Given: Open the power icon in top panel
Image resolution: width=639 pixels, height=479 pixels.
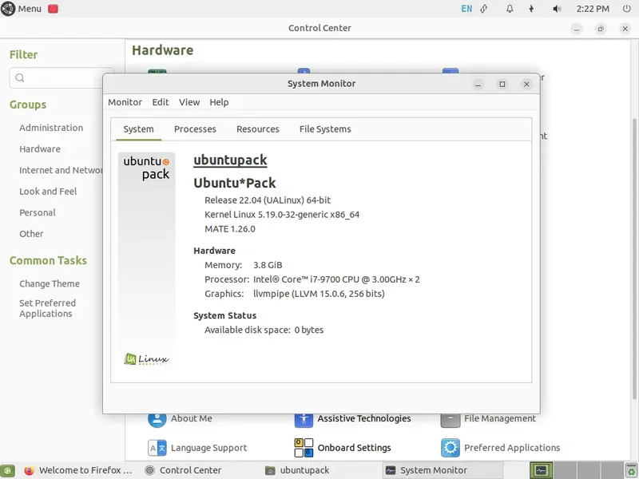Looking at the screenshot, I should click(627, 9).
